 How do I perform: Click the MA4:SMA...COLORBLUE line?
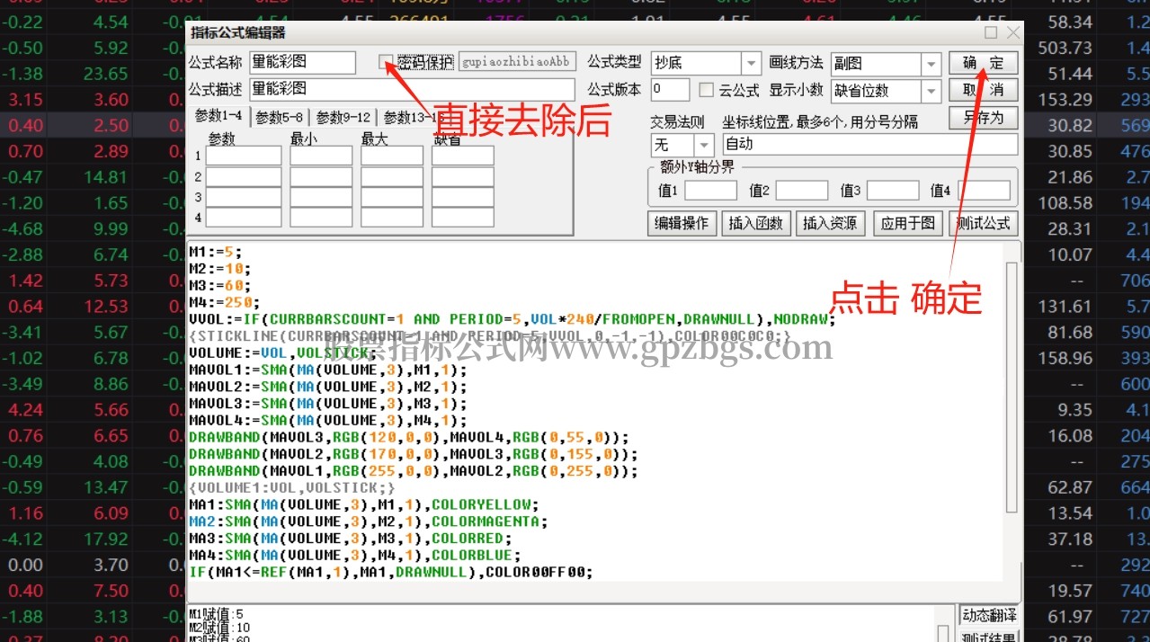355,555
